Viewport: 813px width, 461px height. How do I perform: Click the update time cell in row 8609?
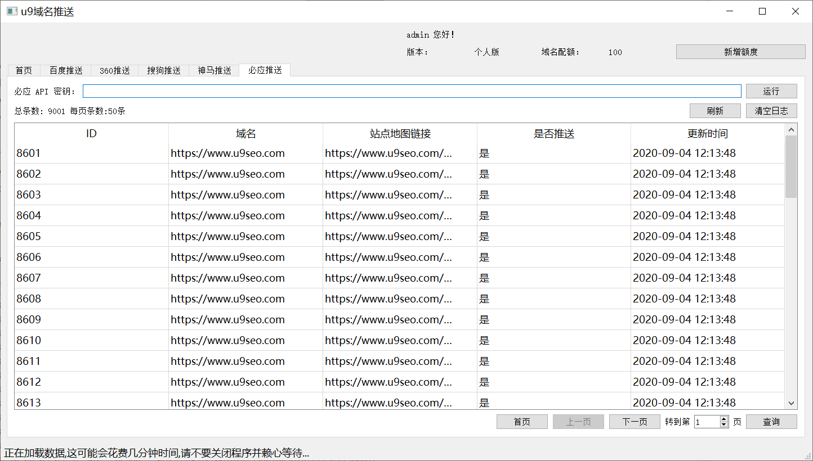pos(708,319)
